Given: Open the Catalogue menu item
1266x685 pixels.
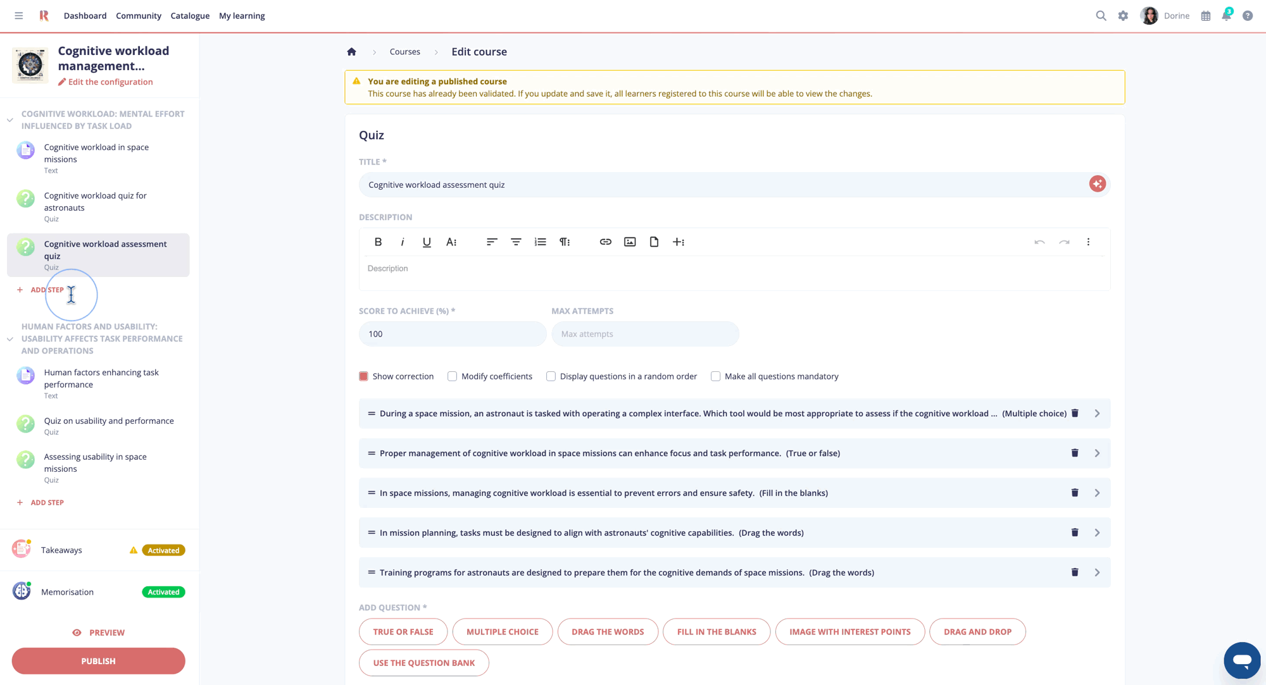Looking at the screenshot, I should click(x=190, y=16).
